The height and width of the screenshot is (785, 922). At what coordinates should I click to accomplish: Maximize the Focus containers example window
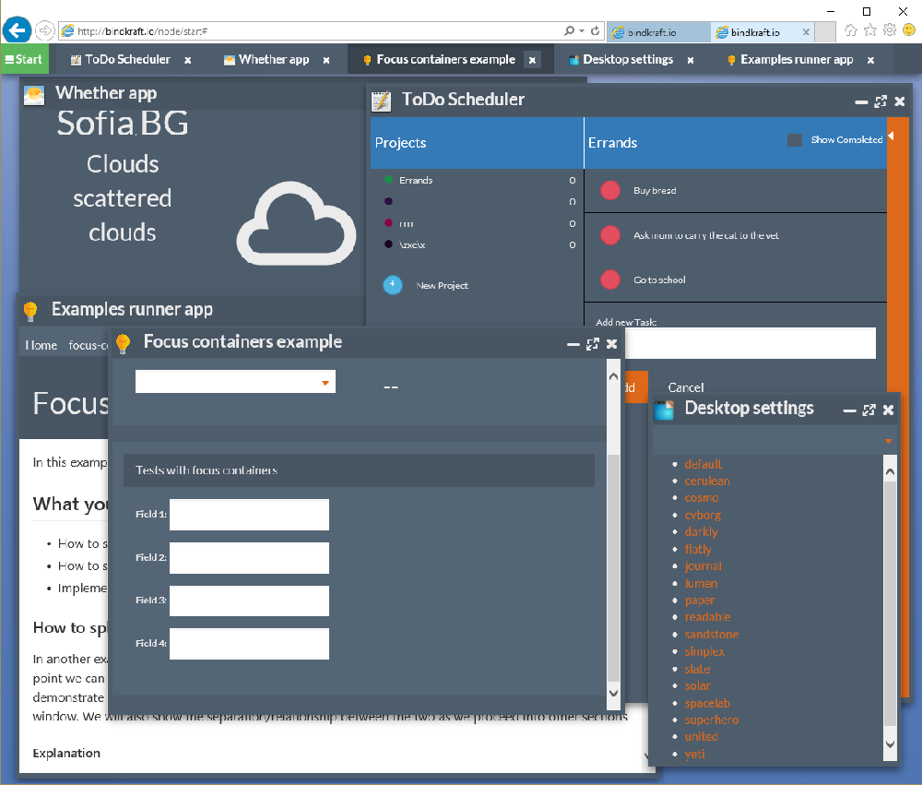point(593,344)
